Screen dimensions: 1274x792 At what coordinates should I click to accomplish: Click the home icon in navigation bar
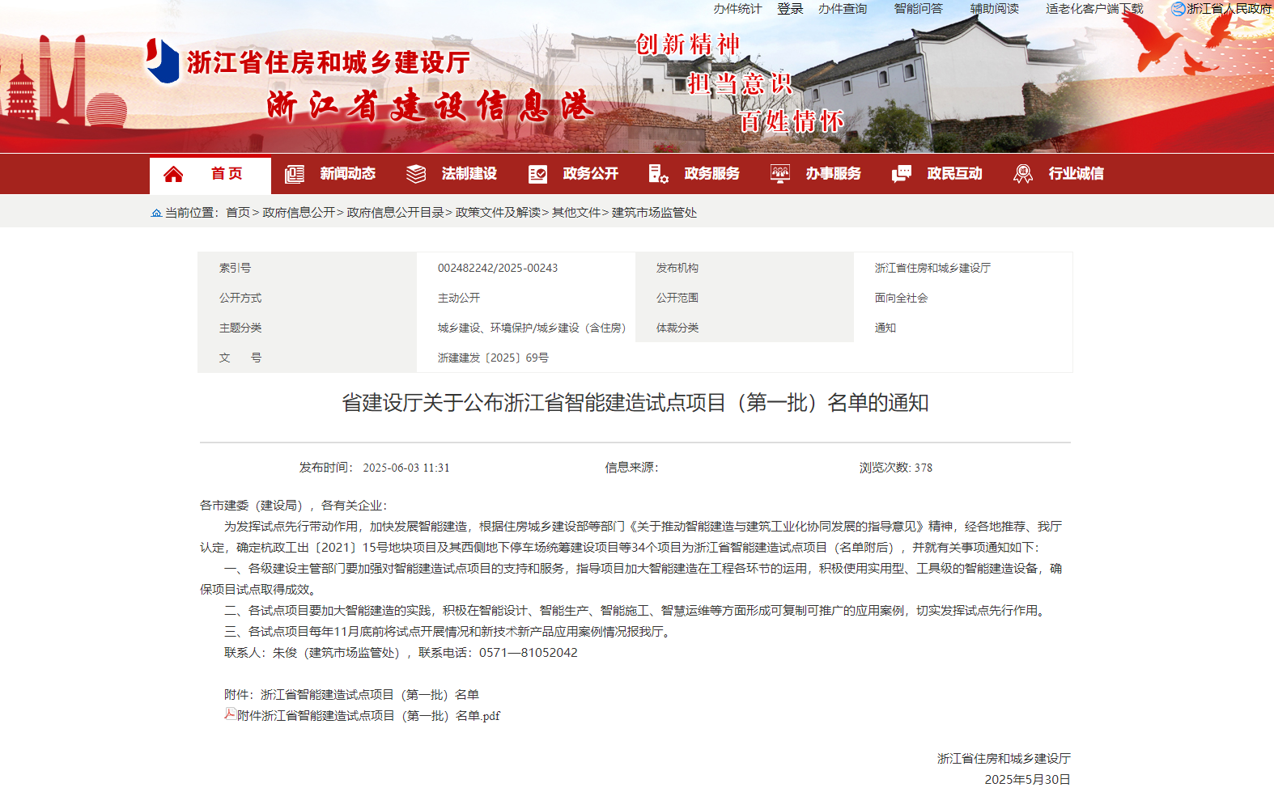173,174
